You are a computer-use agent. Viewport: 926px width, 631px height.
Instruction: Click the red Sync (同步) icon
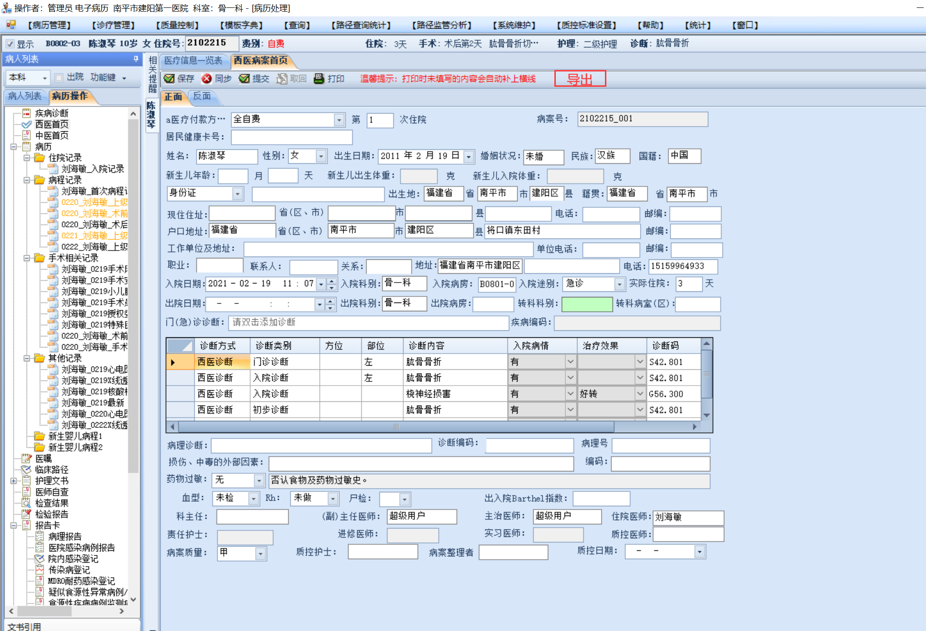tap(206, 78)
